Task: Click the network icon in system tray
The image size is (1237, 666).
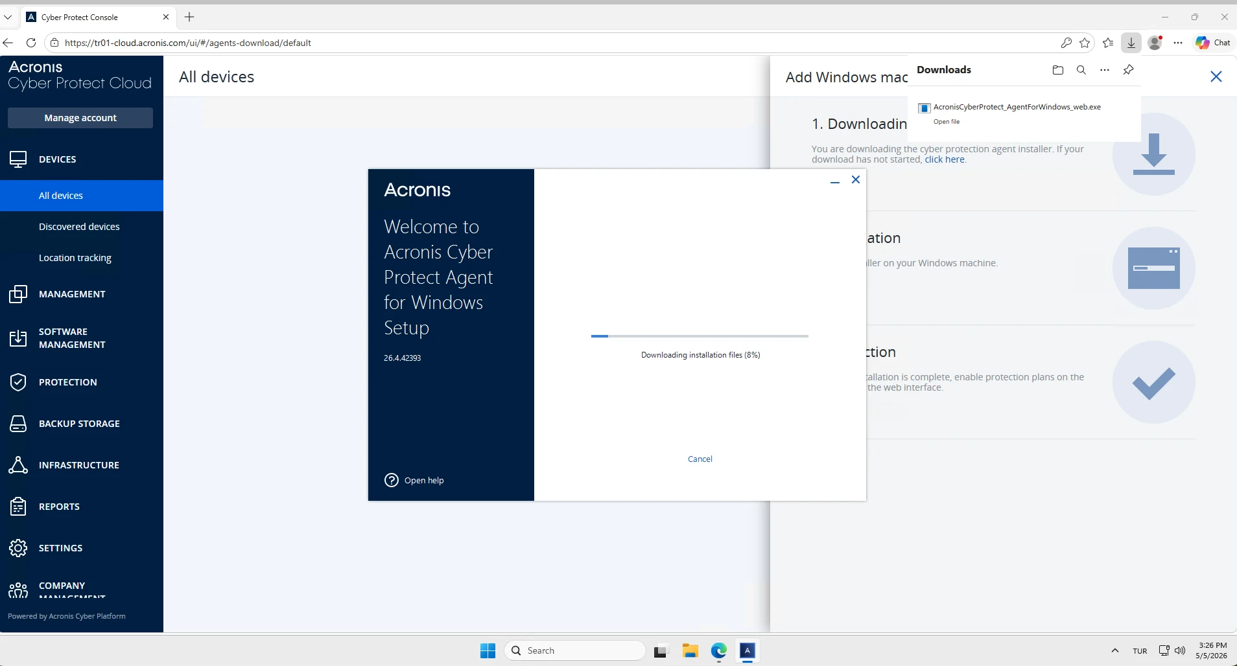Action: click(1164, 650)
